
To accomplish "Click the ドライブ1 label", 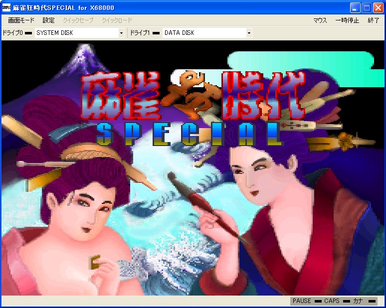I will [x=140, y=33].
